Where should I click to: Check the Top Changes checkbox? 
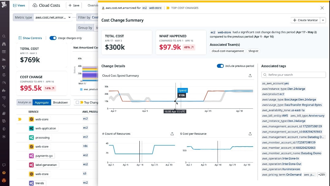[x=77, y=102]
